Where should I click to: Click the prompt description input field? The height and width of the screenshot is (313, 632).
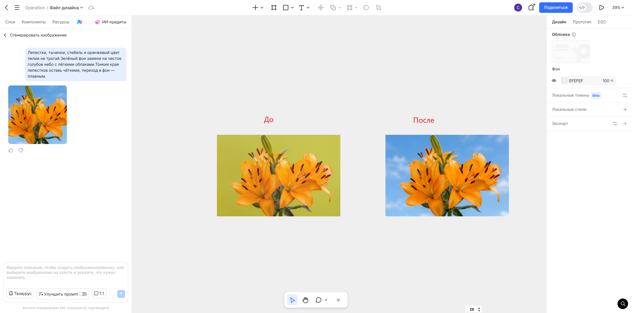[66, 273]
